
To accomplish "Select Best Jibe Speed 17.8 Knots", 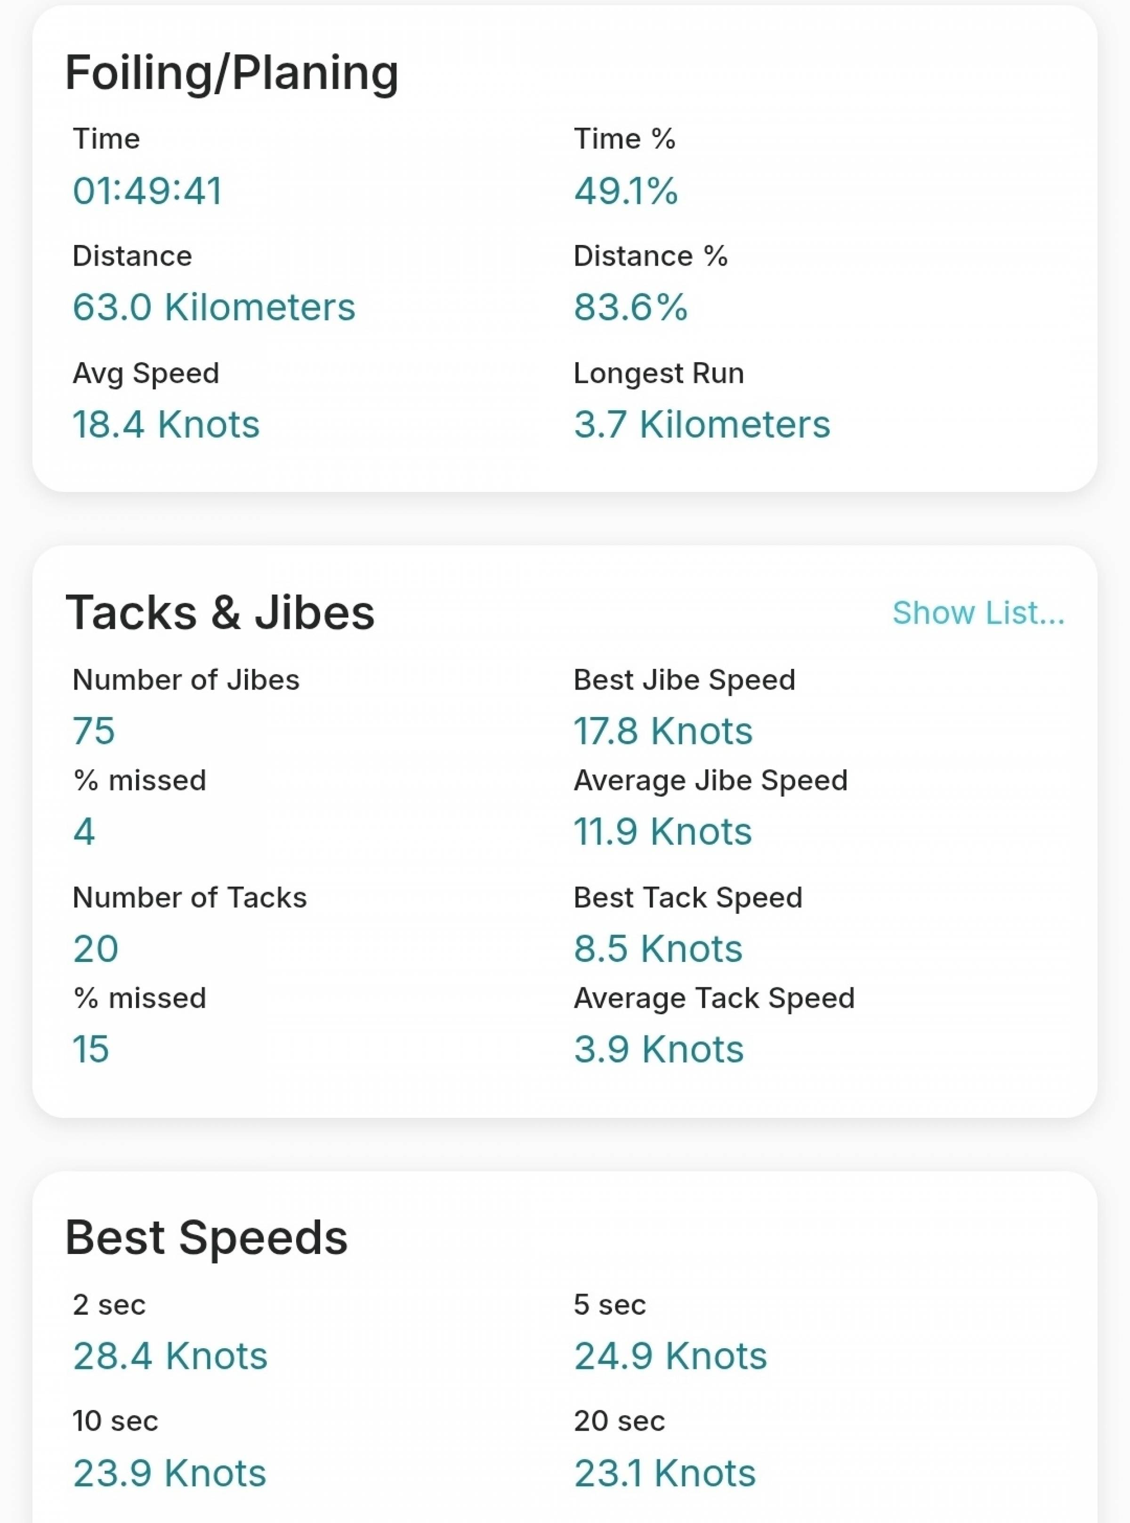I will click(x=663, y=731).
